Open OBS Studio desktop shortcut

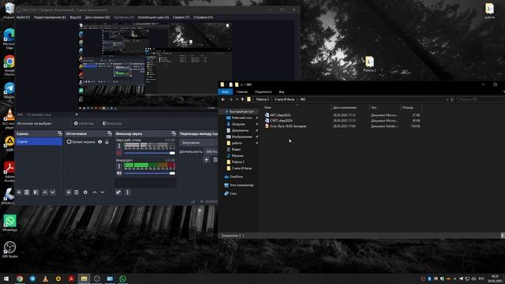[9, 249]
